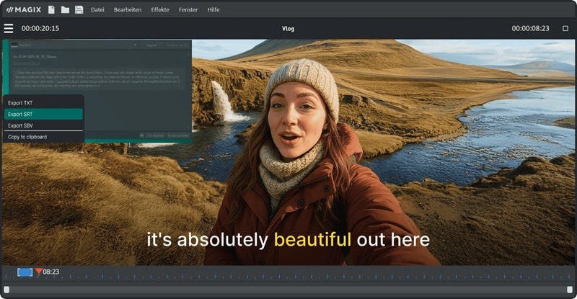
Task: Click the subtitle text "it's absolutely beautiful out here"
Action: 288,239
